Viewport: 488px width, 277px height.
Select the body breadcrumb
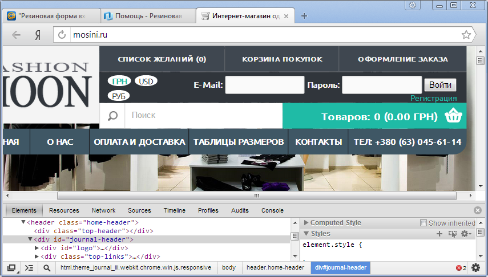(x=229, y=268)
